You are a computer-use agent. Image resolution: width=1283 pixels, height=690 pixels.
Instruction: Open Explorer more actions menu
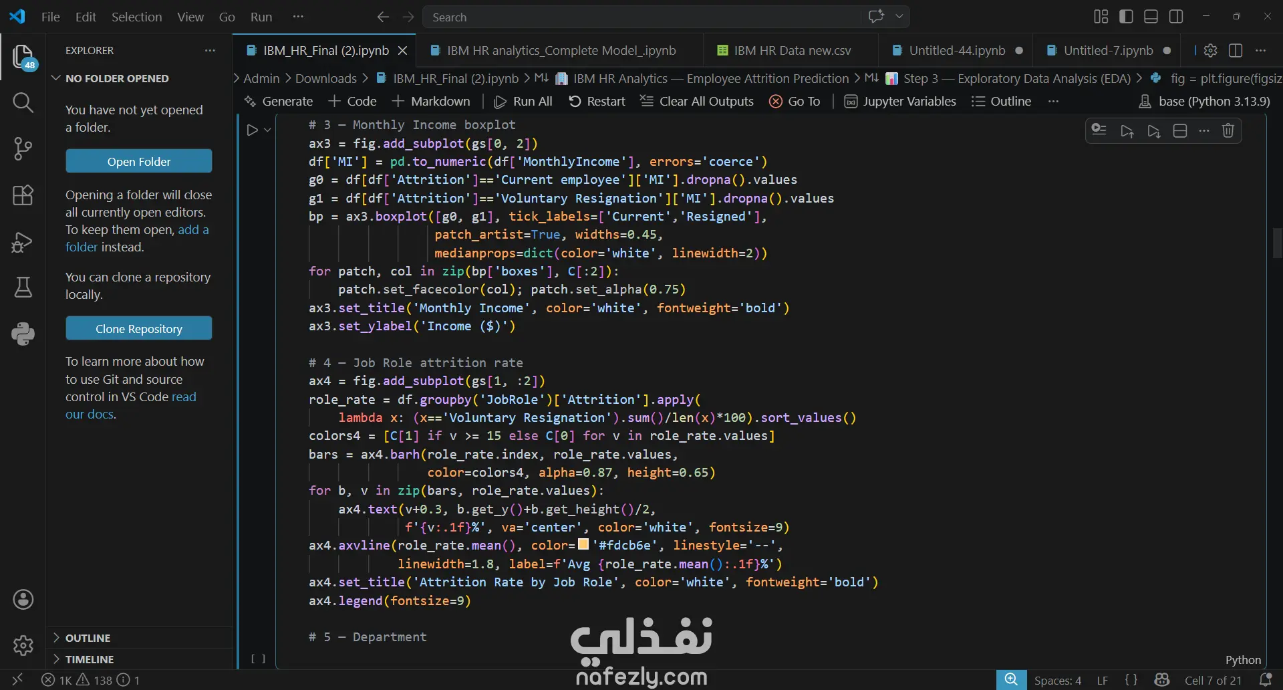coord(210,50)
